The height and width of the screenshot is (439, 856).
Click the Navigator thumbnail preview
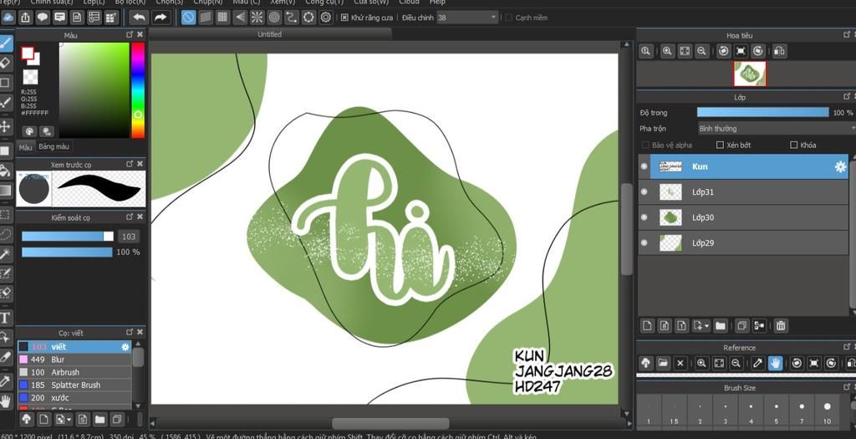pyautogui.click(x=750, y=74)
